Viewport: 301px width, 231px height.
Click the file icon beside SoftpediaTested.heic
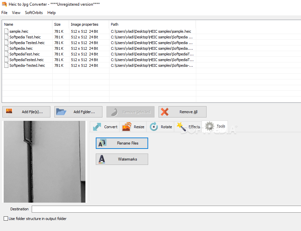coord(6,60)
